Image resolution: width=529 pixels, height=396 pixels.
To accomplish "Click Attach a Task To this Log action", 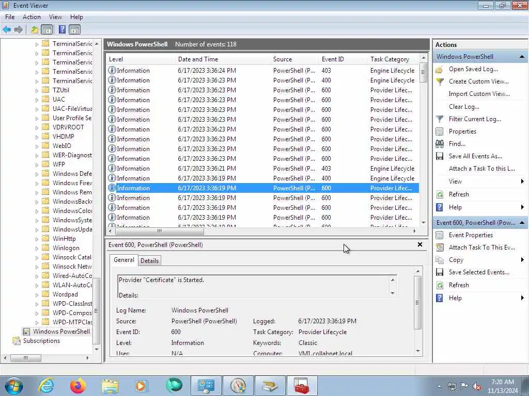I will [482, 169].
